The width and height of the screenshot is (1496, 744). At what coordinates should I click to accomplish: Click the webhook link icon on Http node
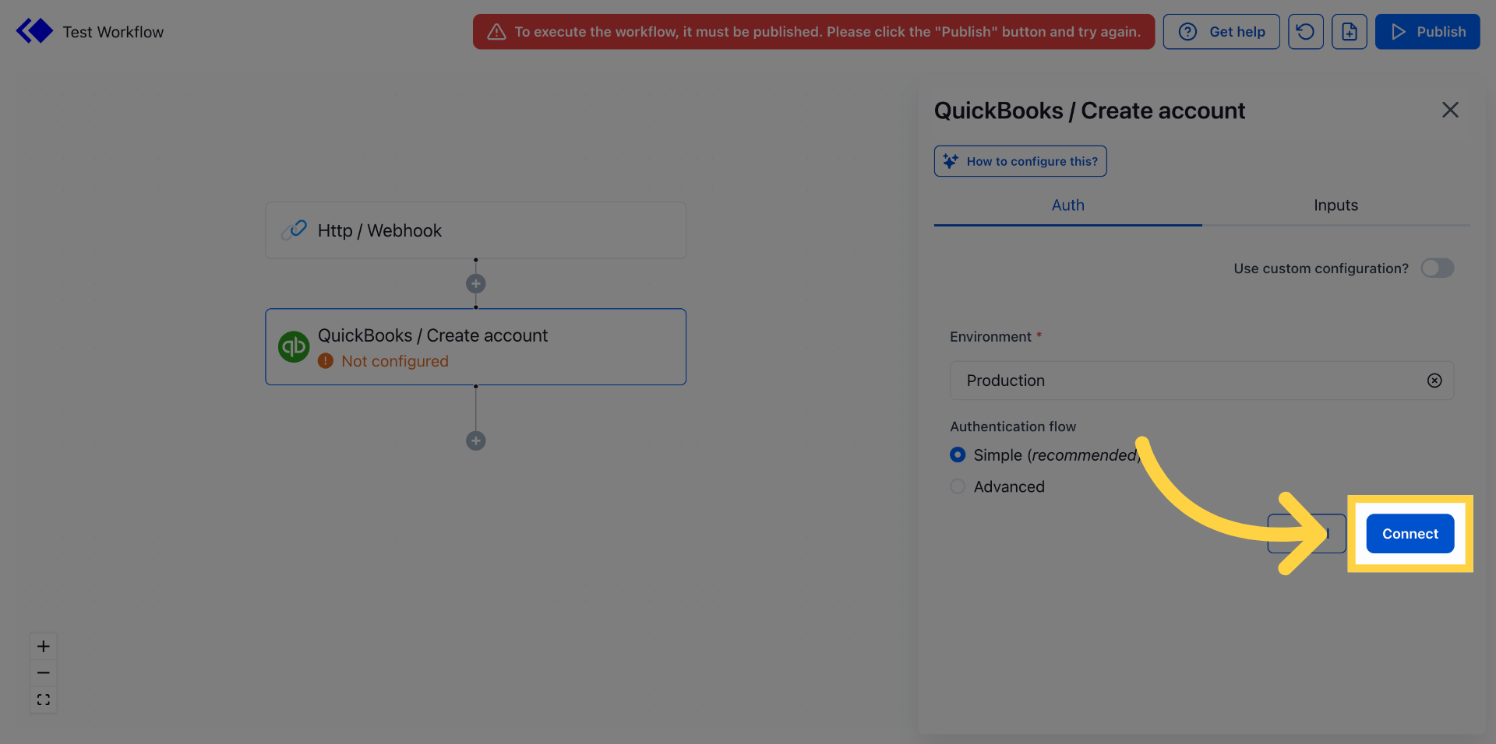pos(294,230)
